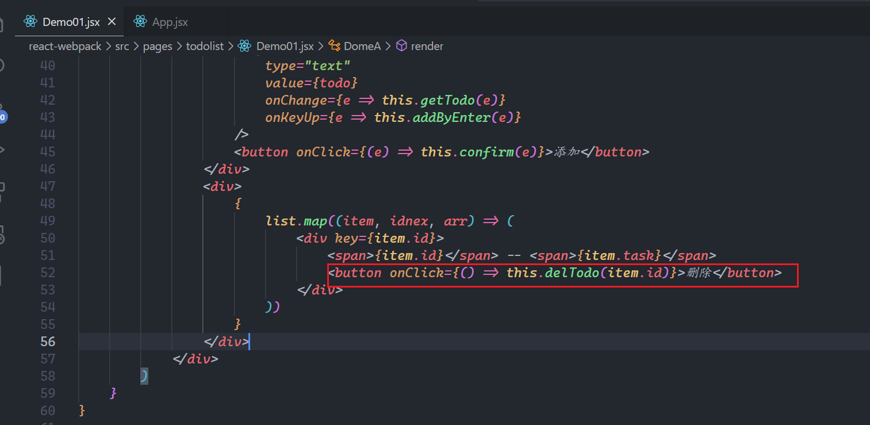The width and height of the screenshot is (870, 425).
Task: Click the onKeyUp attribute name
Action: [x=296, y=117]
